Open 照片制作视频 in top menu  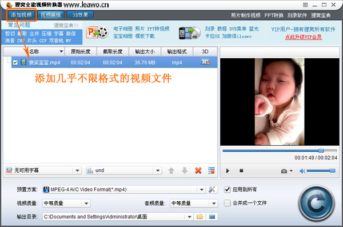[x=246, y=15]
